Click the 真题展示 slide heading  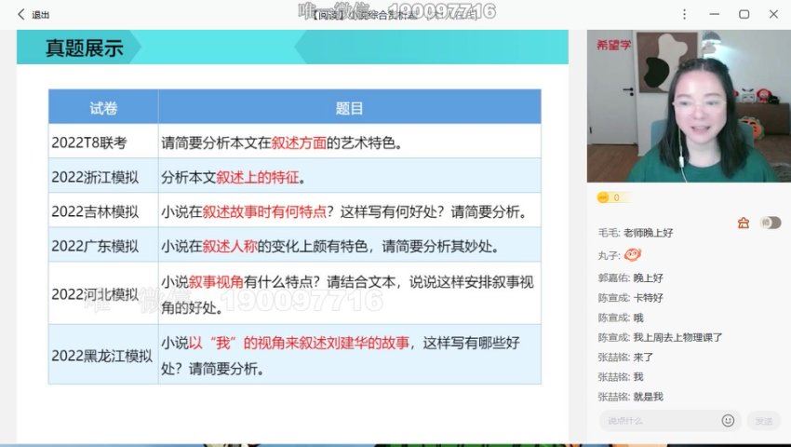[x=84, y=48]
